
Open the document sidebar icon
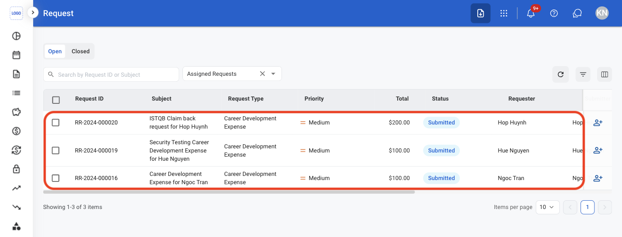pyautogui.click(x=16, y=74)
